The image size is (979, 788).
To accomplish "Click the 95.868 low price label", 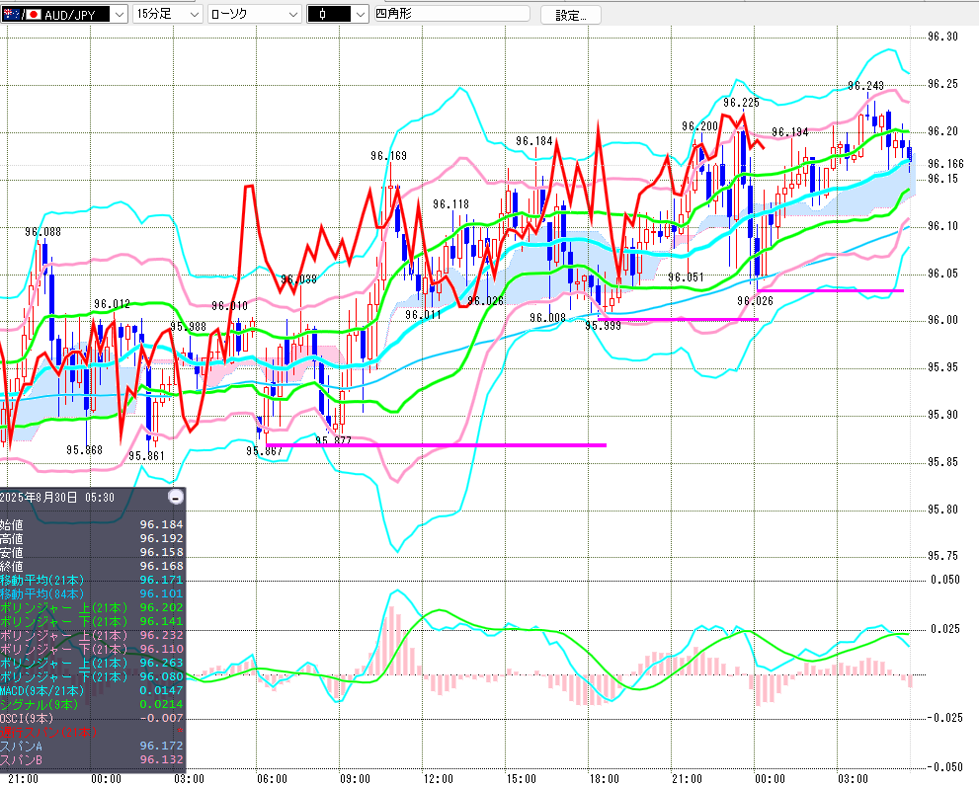I will [84, 450].
